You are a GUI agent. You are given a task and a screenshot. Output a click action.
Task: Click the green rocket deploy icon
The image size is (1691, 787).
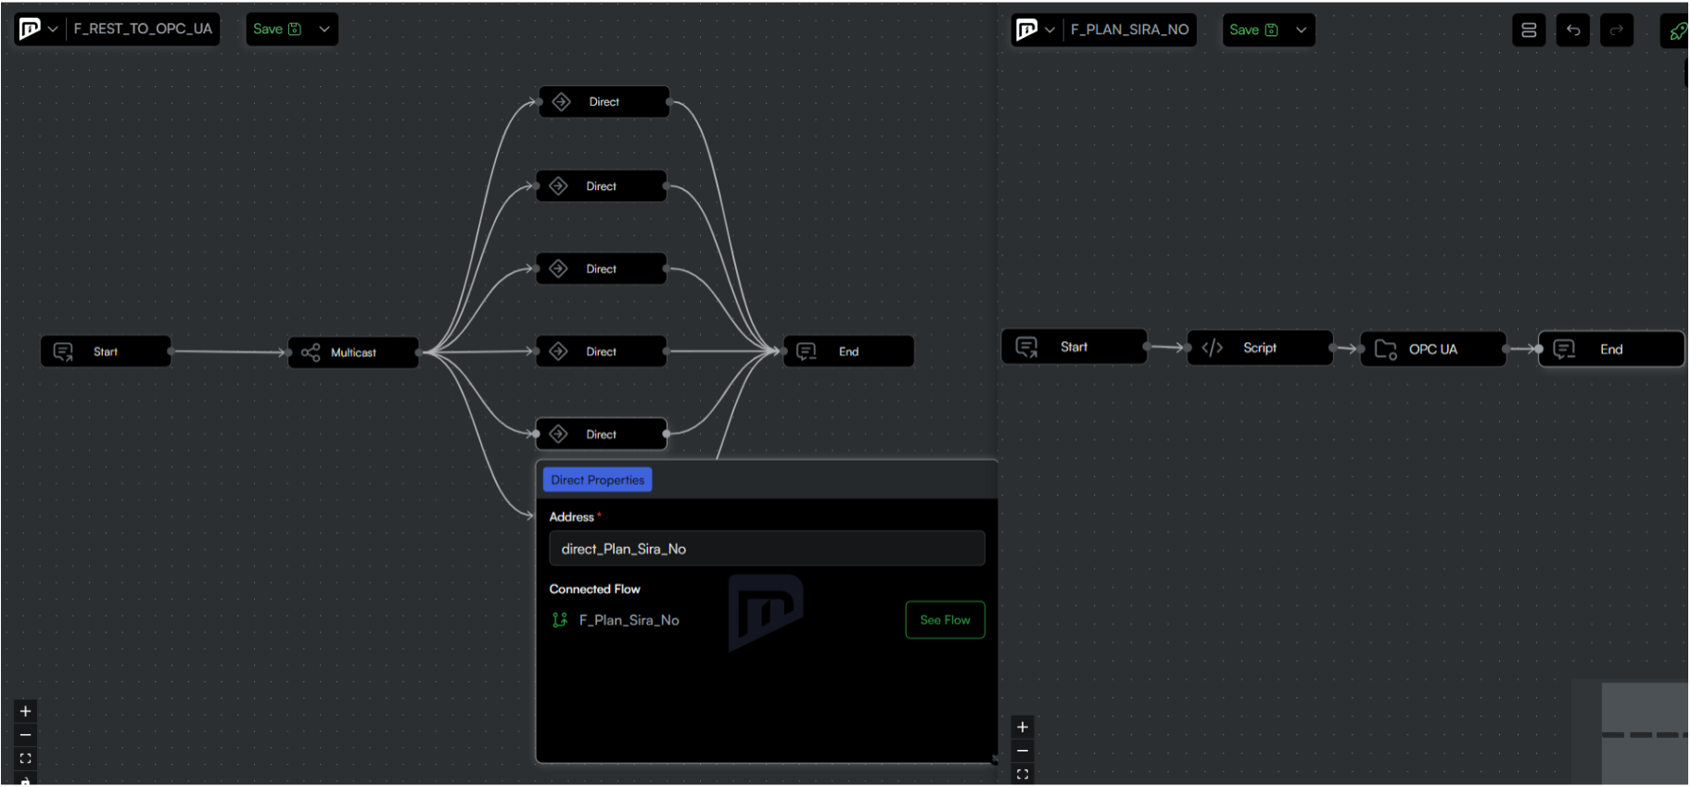1676,32
